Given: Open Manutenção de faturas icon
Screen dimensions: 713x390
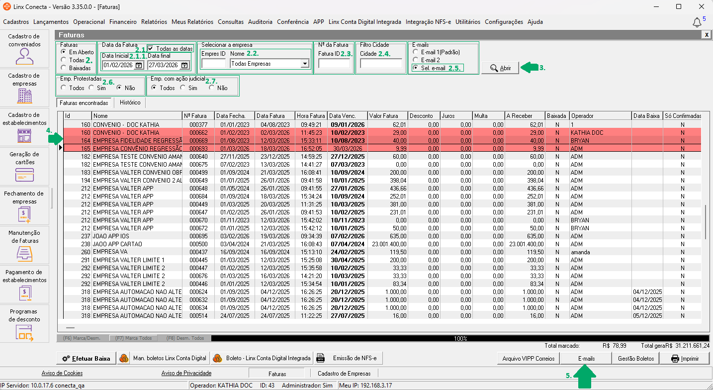Looking at the screenshot, I should click(x=24, y=253).
